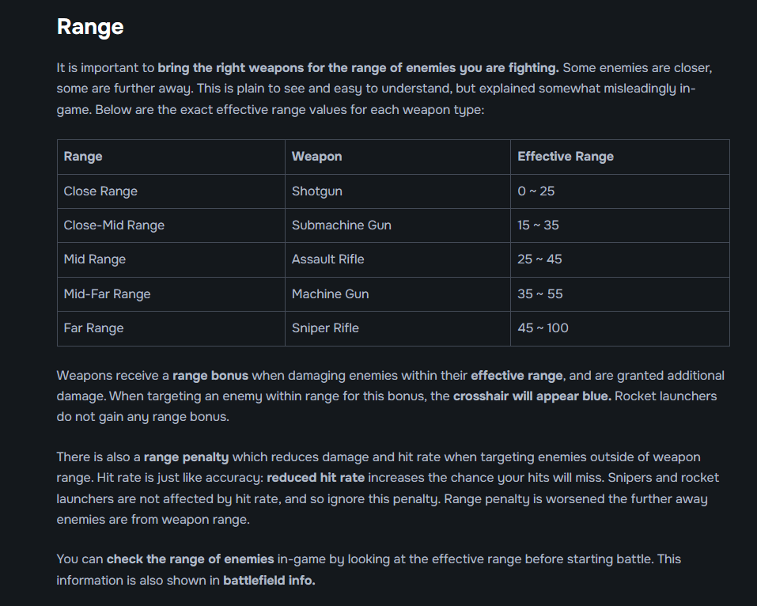Click the Weapon column header
The width and height of the screenshot is (757, 606).
pyautogui.click(x=316, y=157)
